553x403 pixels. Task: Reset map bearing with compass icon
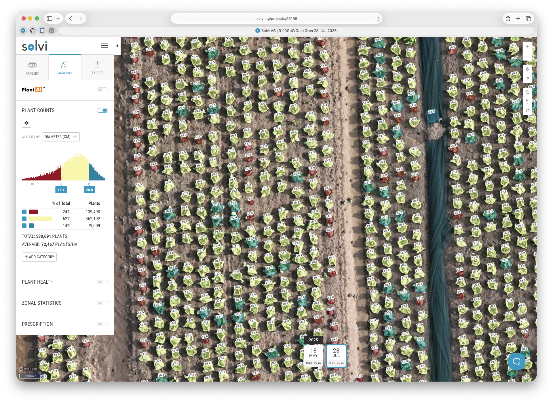pyautogui.click(x=527, y=101)
